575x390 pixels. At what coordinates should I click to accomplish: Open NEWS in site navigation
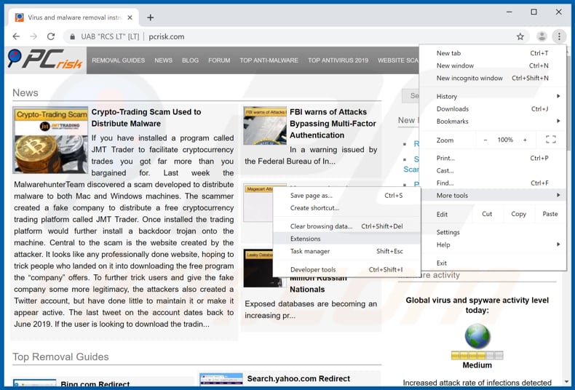(x=163, y=60)
